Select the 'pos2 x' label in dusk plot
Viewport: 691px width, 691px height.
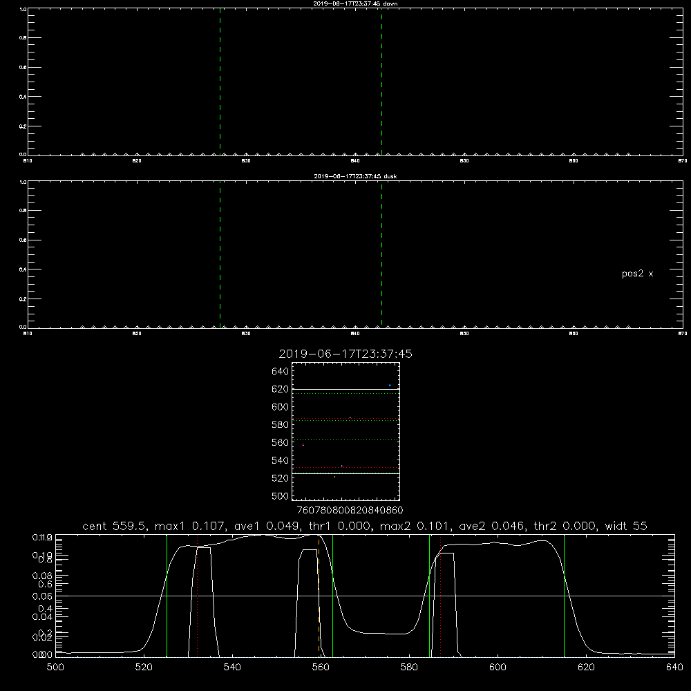(637, 274)
